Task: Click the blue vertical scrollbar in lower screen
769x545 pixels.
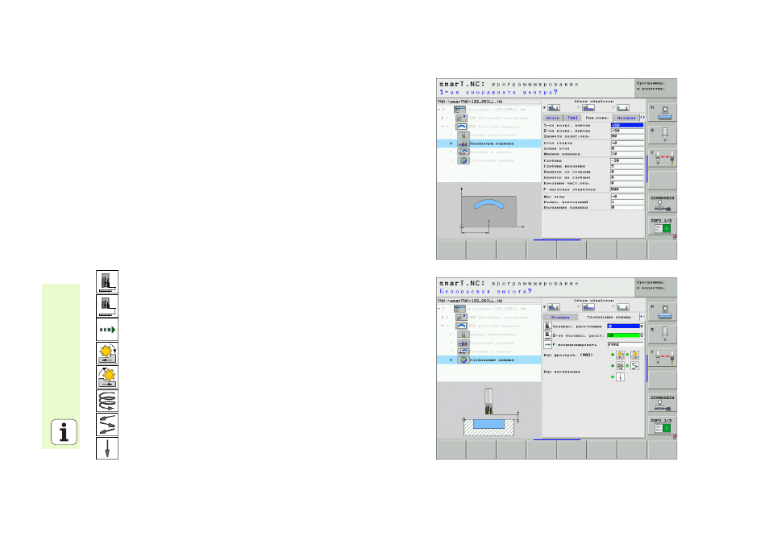Action: (646, 368)
